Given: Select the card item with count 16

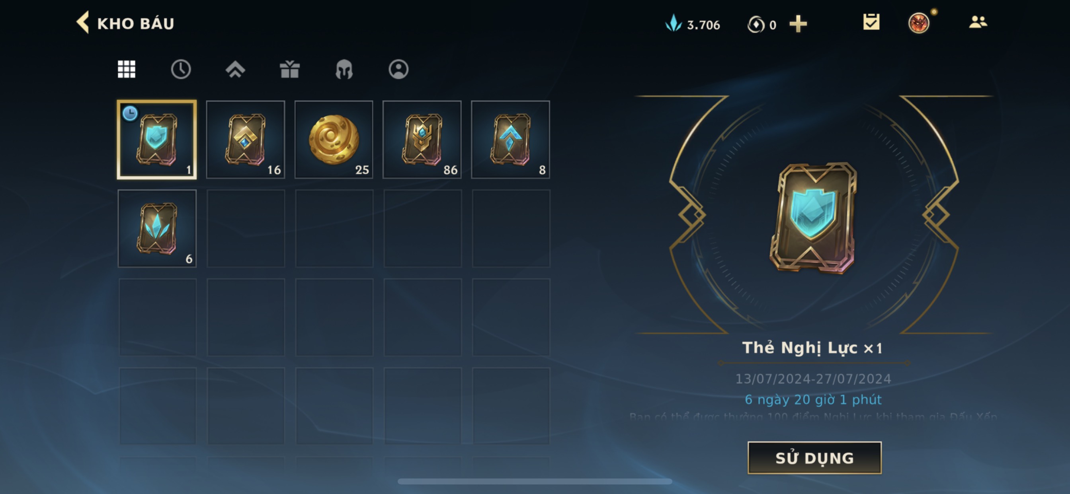Looking at the screenshot, I should click(x=246, y=140).
